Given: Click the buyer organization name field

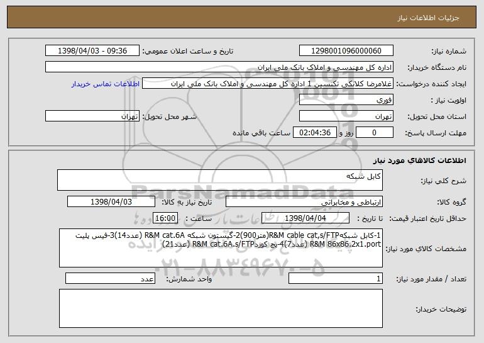Looking at the screenshot, I should click(x=219, y=67).
